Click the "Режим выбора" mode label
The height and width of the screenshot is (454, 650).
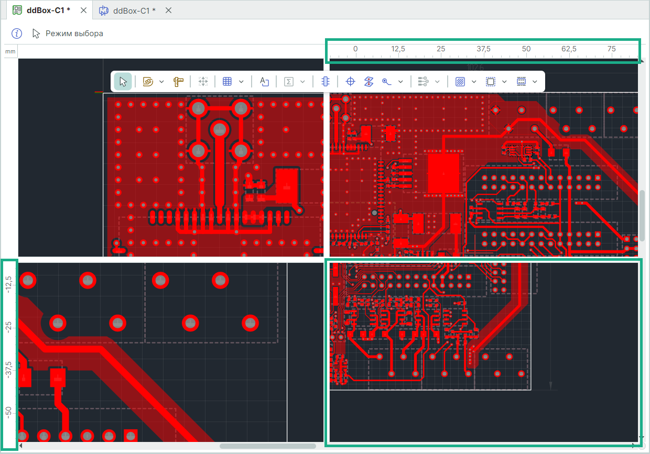74,34
